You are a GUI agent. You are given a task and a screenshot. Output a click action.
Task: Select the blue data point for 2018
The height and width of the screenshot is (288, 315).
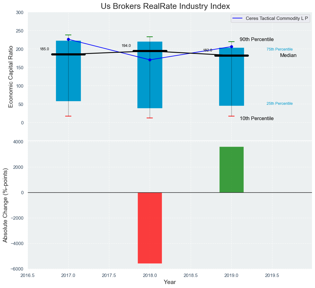pos(150,60)
